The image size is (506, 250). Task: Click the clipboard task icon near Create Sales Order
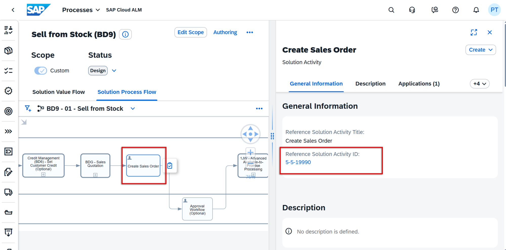click(x=170, y=166)
